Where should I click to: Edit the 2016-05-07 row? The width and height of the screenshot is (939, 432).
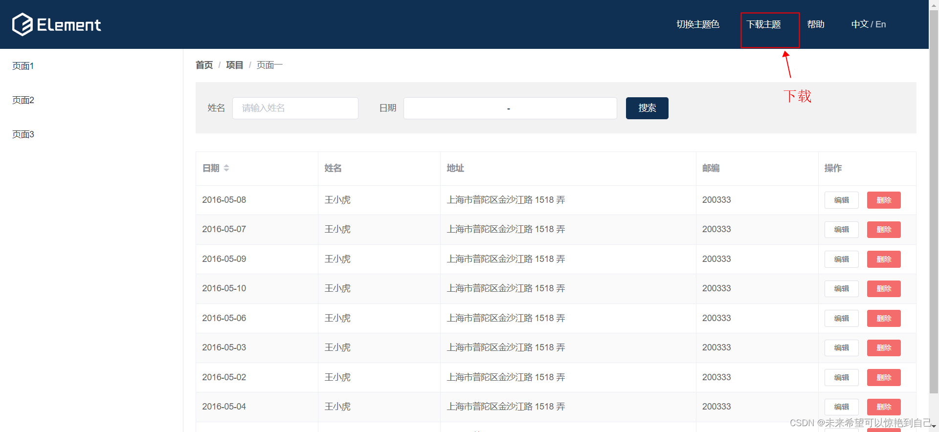point(842,230)
